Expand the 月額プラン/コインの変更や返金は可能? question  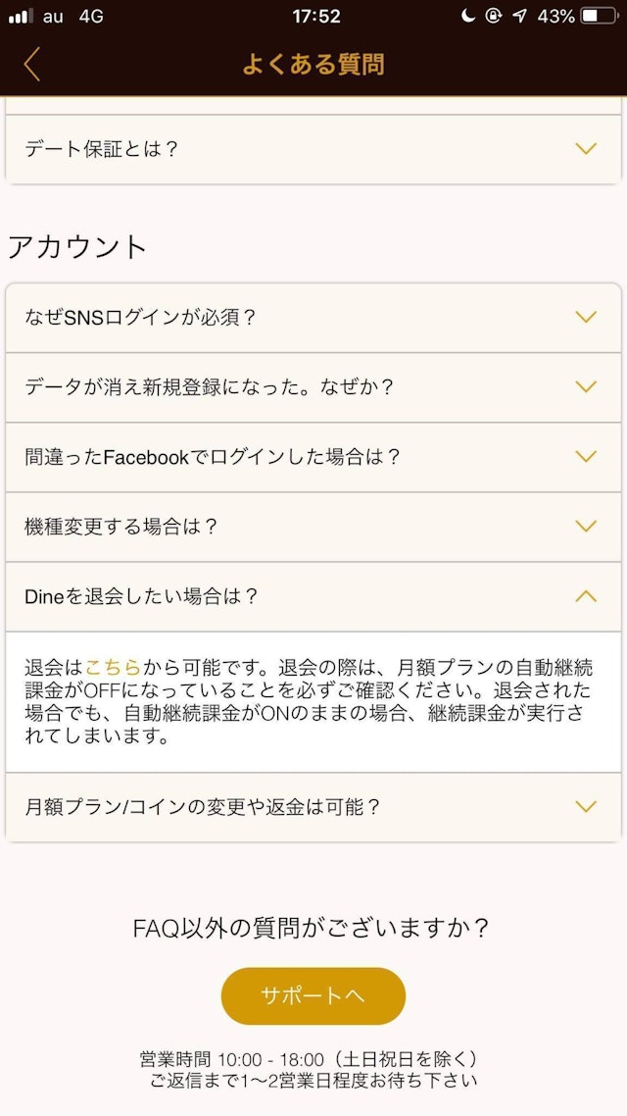pyautogui.click(x=313, y=807)
